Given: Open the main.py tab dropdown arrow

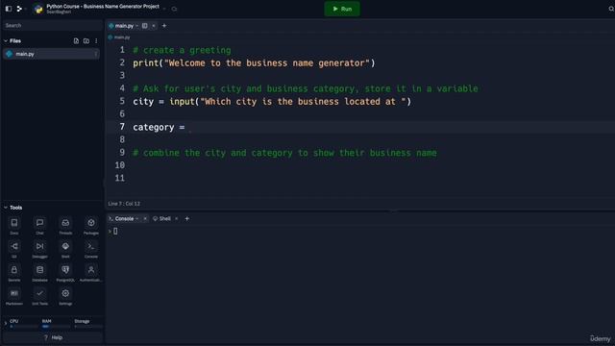Looking at the screenshot, I should click(136, 26).
